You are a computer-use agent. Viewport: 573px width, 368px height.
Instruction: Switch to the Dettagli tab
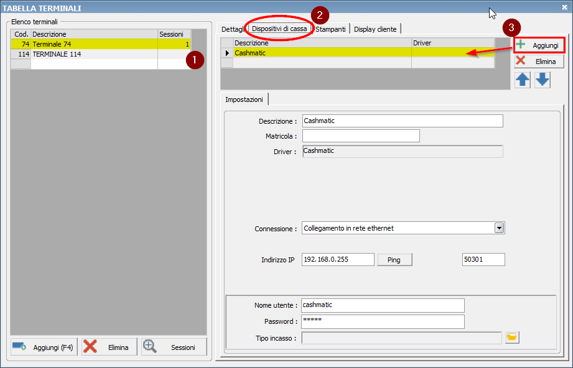(x=232, y=29)
